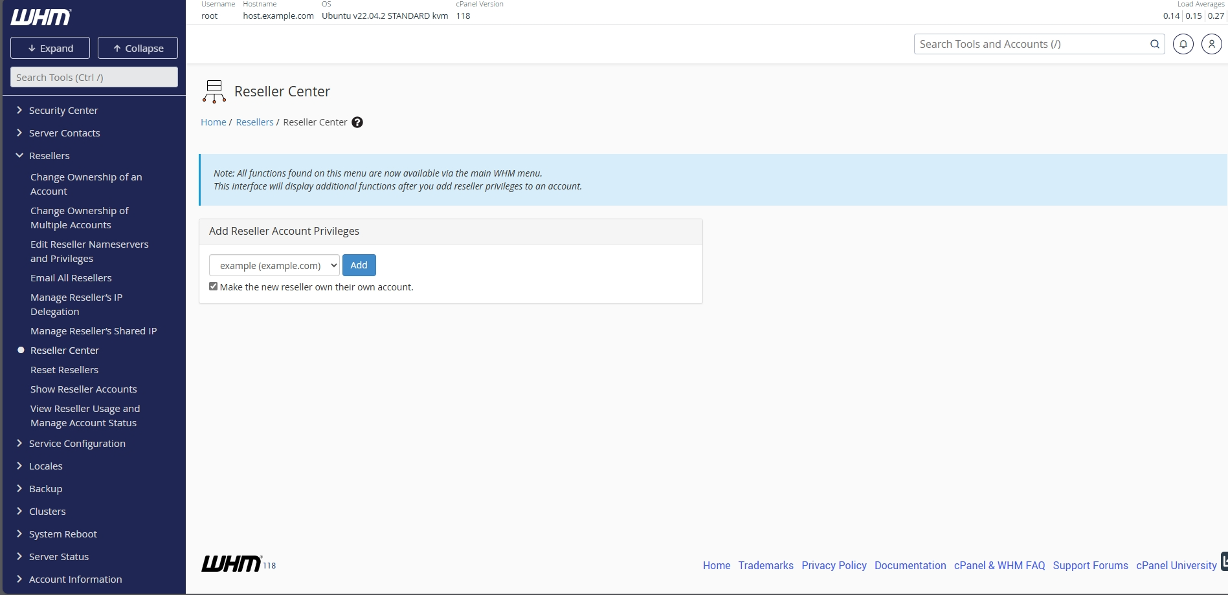Collapse the Resellers menu section
The height and width of the screenshot is (595, 1228).
(49, 156)
